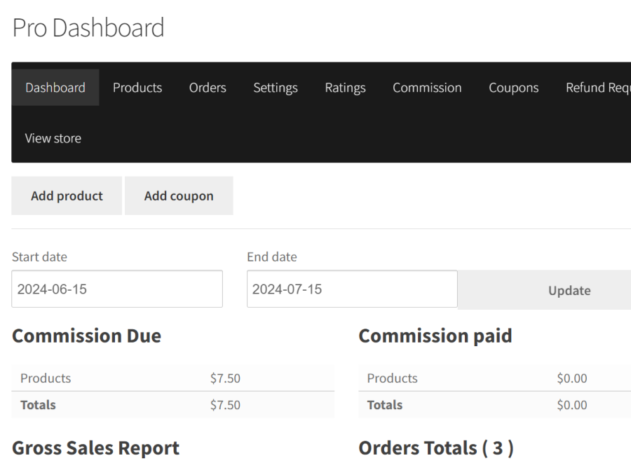Open the Orders tab
This screenshot has height=473, width=631.
pyautogui.click(x=207, y=87)
